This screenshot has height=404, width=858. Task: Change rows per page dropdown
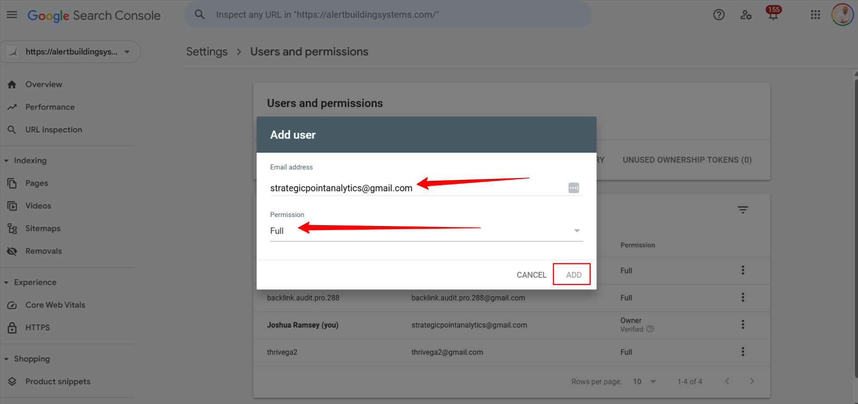pos(644,381)
